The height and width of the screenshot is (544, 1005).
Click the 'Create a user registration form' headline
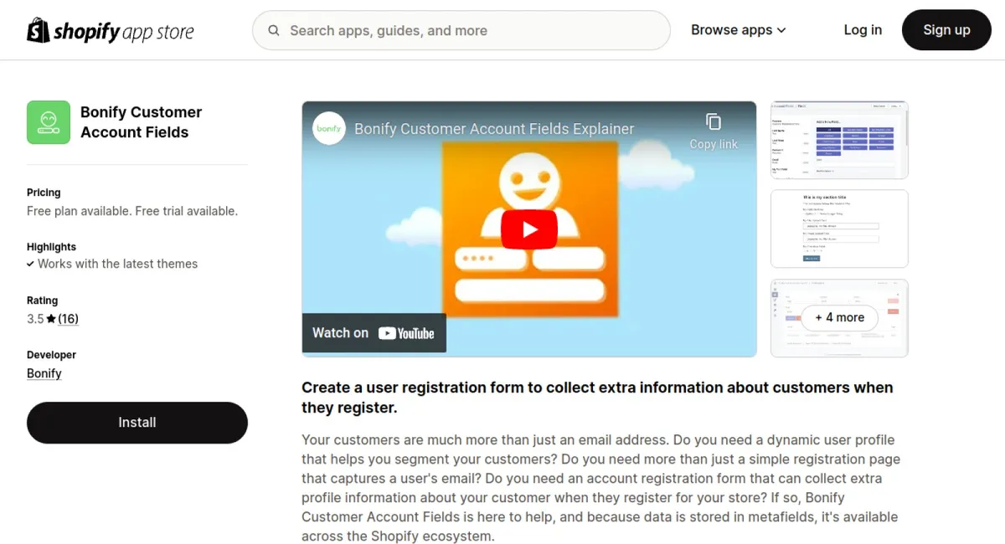coord(597,398)
